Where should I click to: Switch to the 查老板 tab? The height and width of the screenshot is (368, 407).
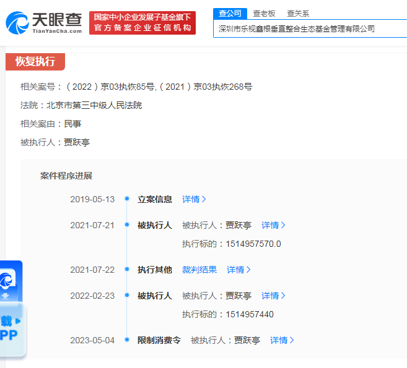[264, 14]
